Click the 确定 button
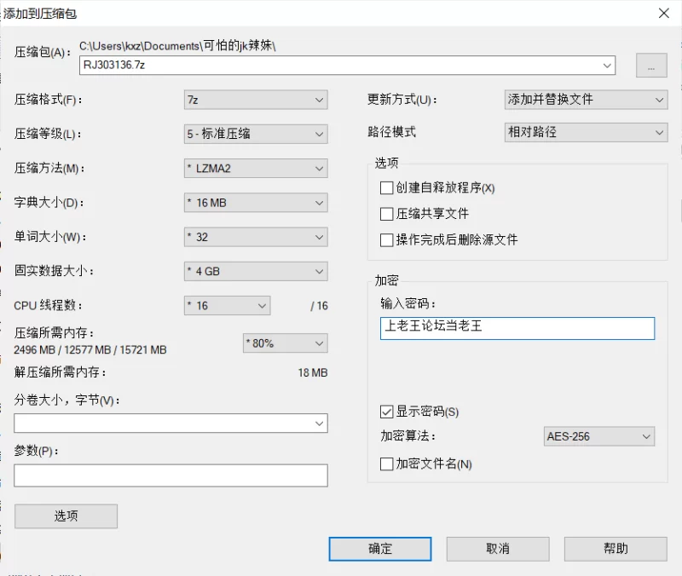This screenshot has width=682, height=576. click(x=380, y=549)
